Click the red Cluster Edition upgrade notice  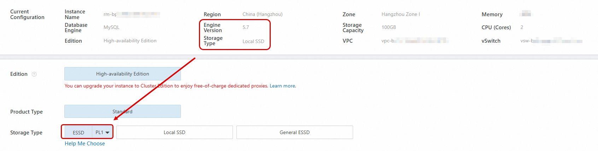(x=166, y=86)
